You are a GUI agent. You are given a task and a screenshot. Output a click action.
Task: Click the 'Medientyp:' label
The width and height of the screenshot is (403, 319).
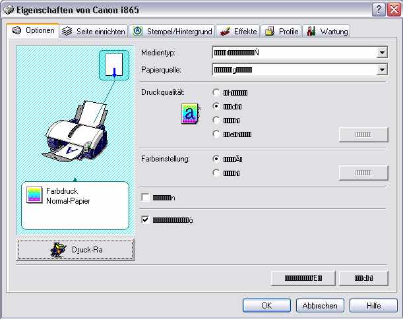(158, 53)
